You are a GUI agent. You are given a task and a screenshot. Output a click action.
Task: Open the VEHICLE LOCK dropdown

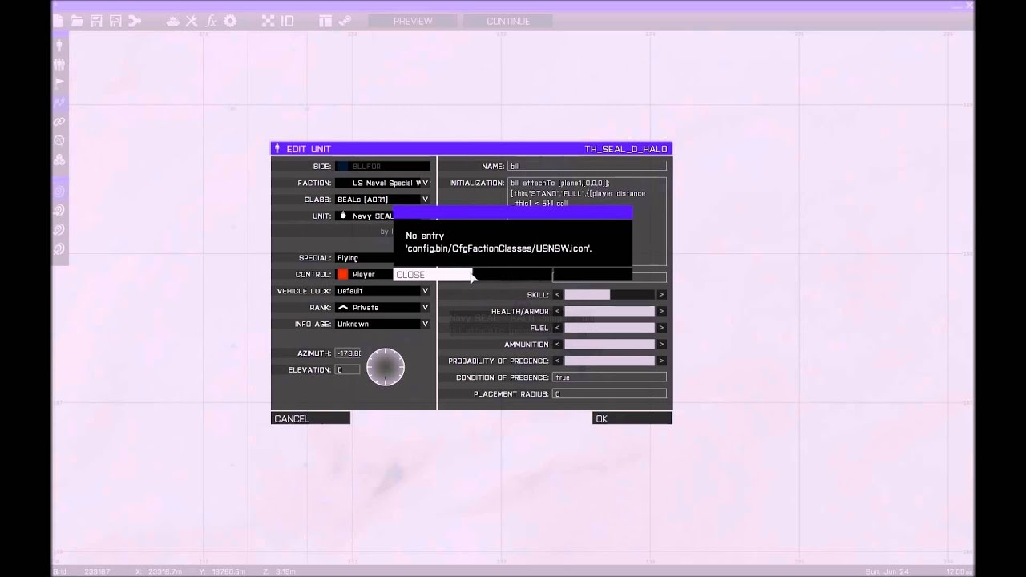[382, 291]
